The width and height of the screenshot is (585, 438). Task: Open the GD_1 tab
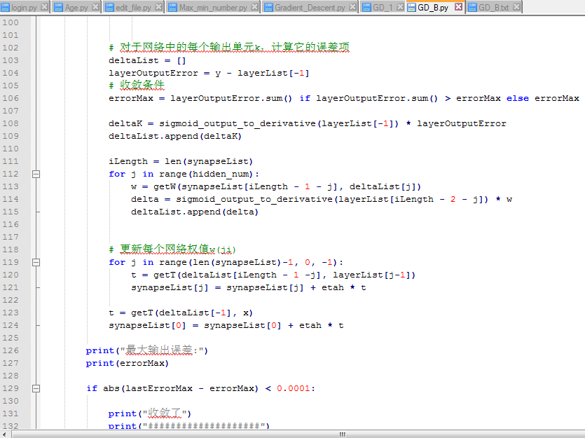tap(383, 8)
